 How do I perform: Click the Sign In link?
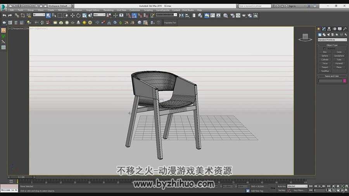point(292,6)
